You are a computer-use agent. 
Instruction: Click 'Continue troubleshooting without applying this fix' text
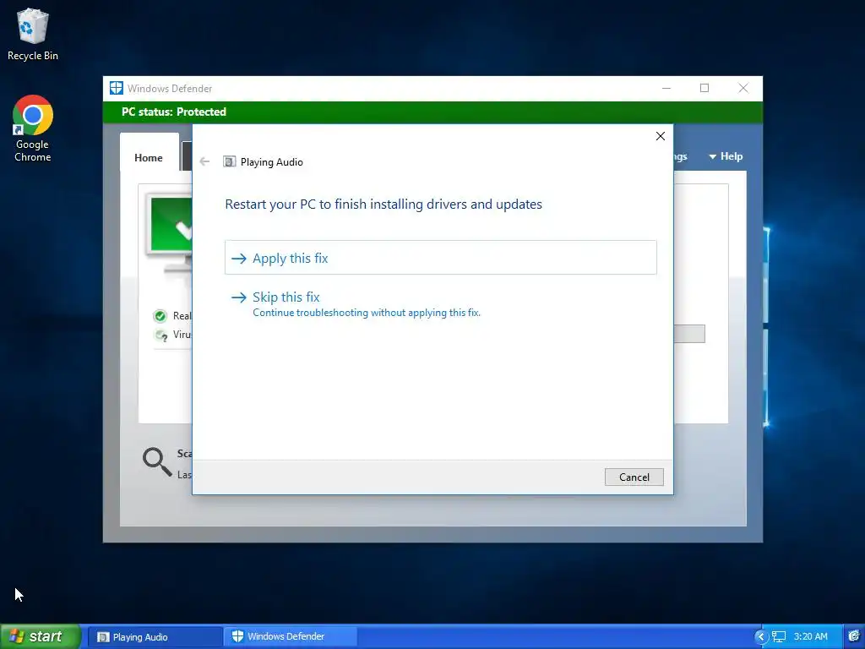pos(367,313)
